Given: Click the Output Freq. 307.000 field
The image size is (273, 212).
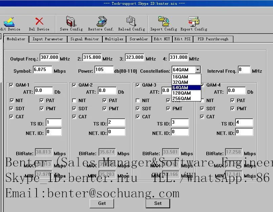Looking at the screenshot, I should [49, 57].
